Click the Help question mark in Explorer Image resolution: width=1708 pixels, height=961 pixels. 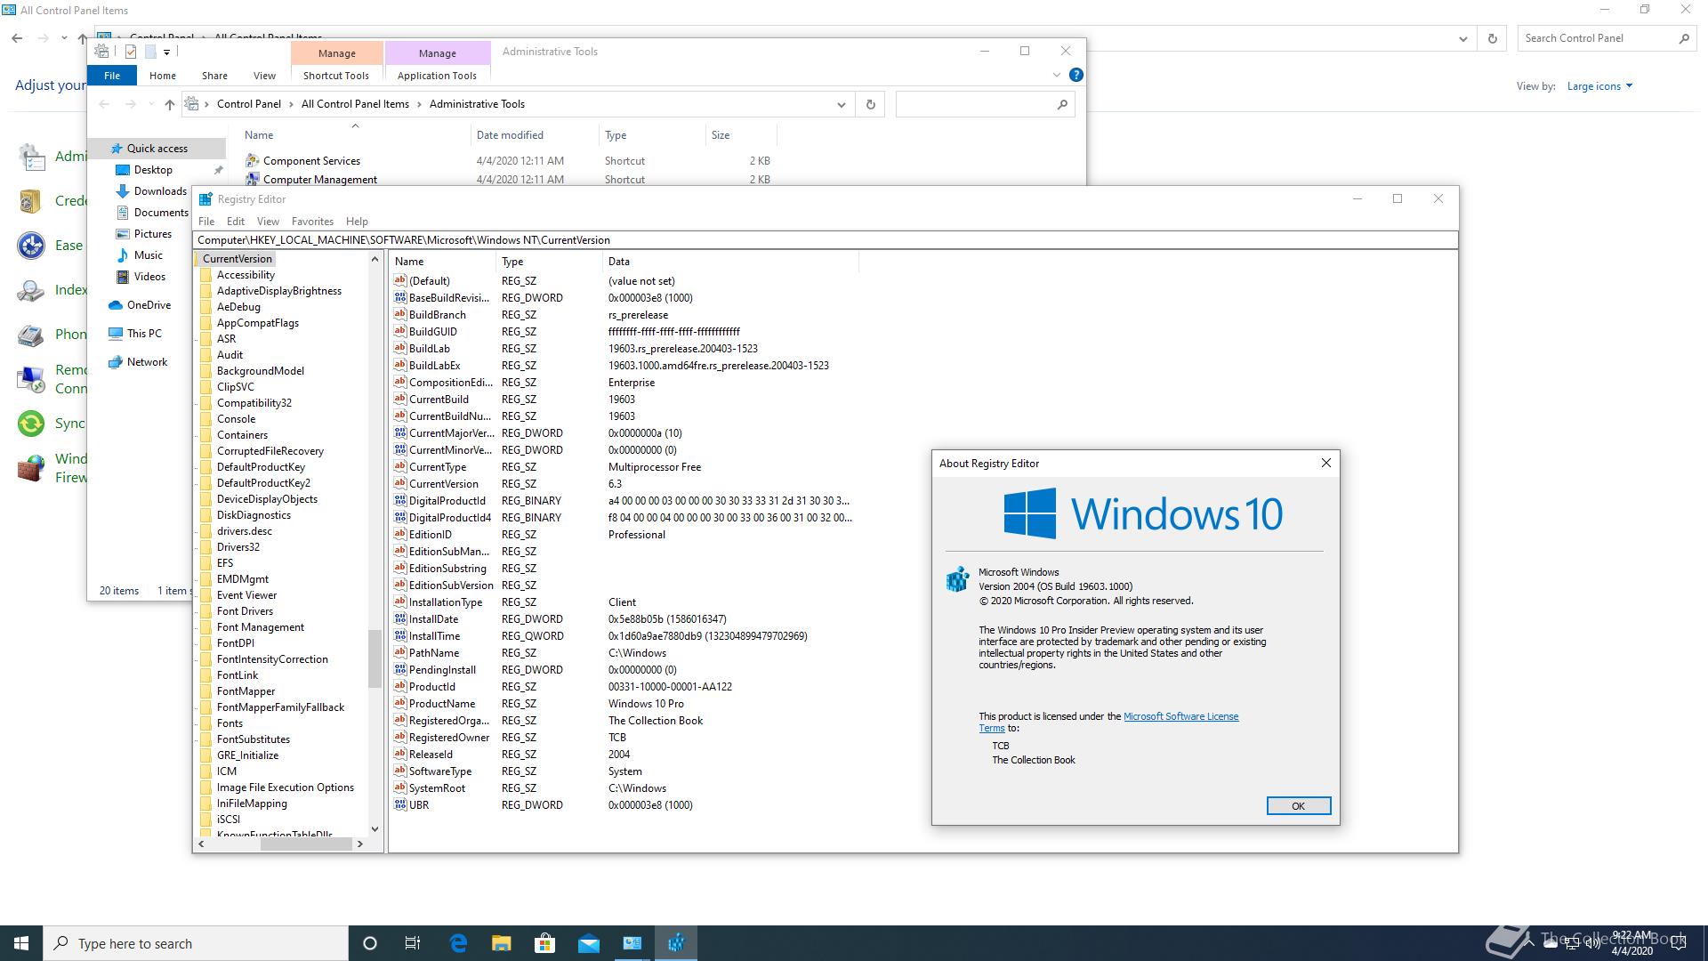click(x=1076, y=76)
